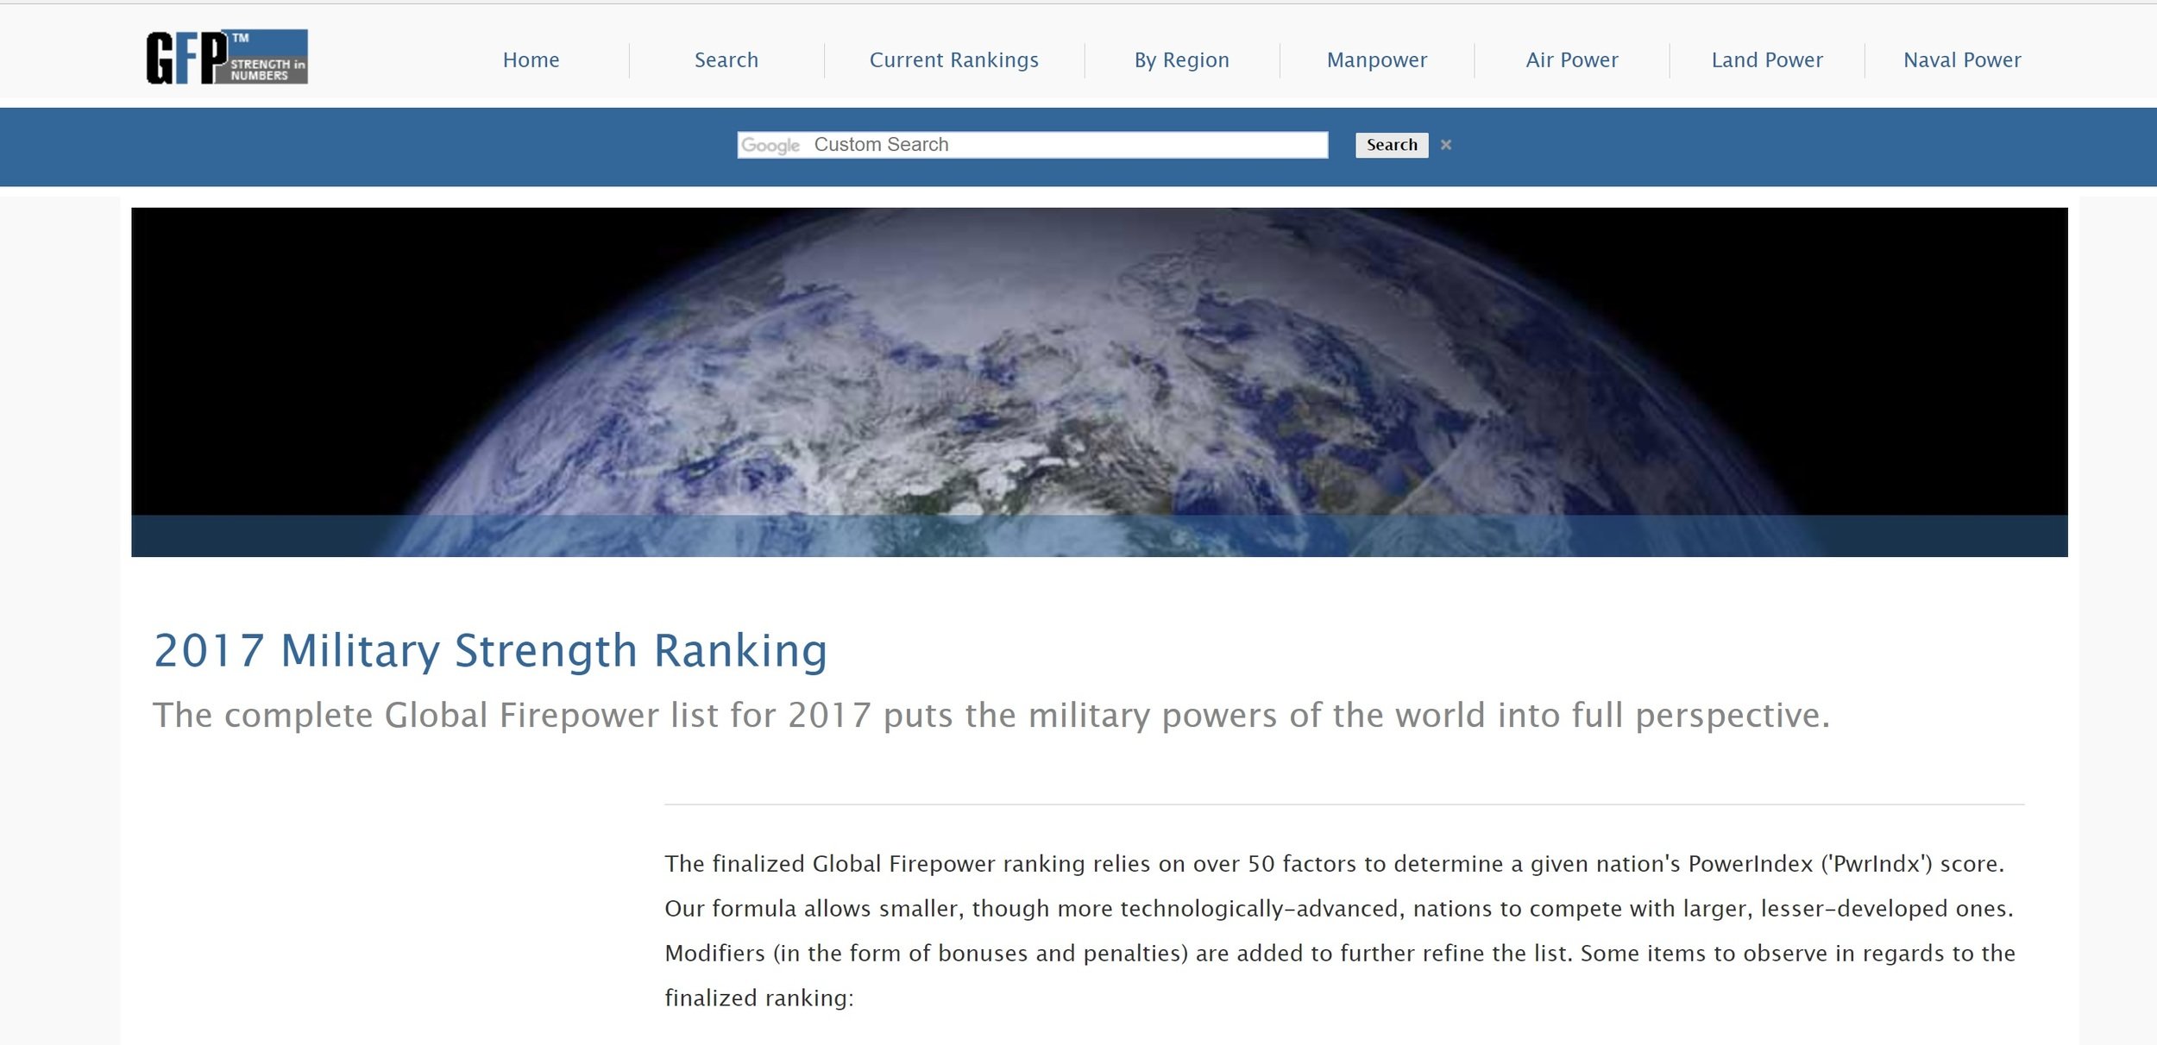
Task: Clear search with the X icon
Action: [x=1446, y=145]
